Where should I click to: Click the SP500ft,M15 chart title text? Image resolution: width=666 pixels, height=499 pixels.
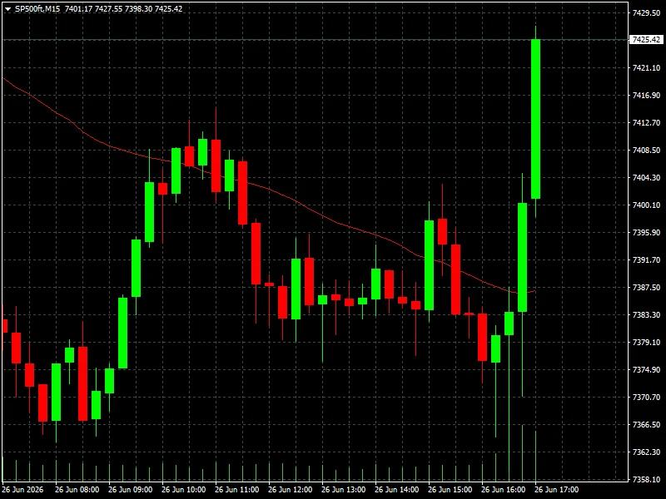37,9
